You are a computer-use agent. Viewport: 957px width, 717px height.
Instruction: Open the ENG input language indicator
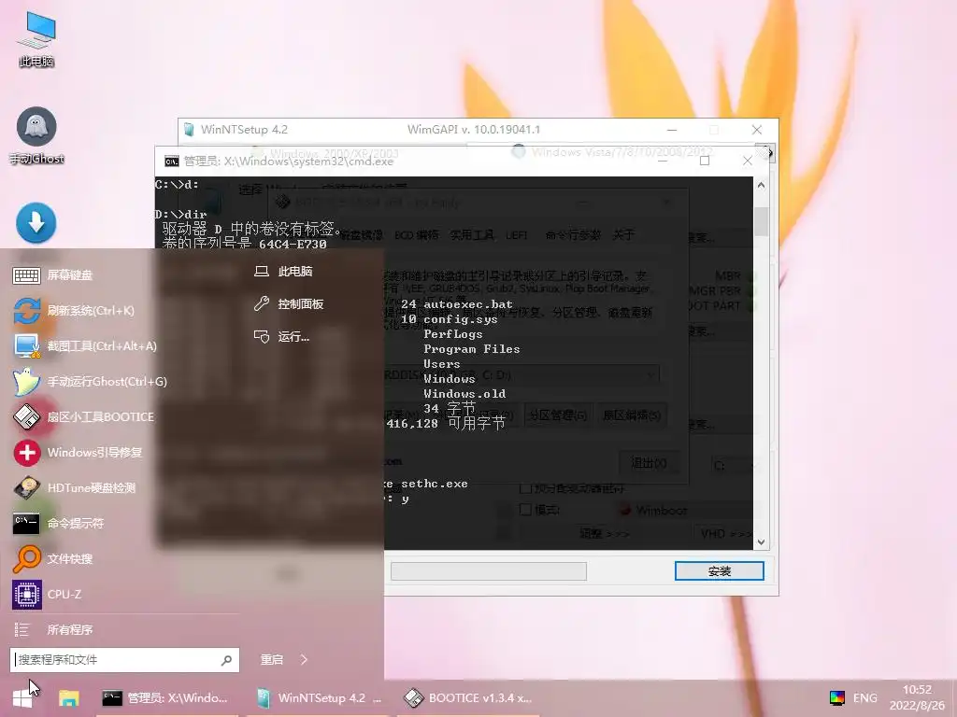tap(864, 698)
